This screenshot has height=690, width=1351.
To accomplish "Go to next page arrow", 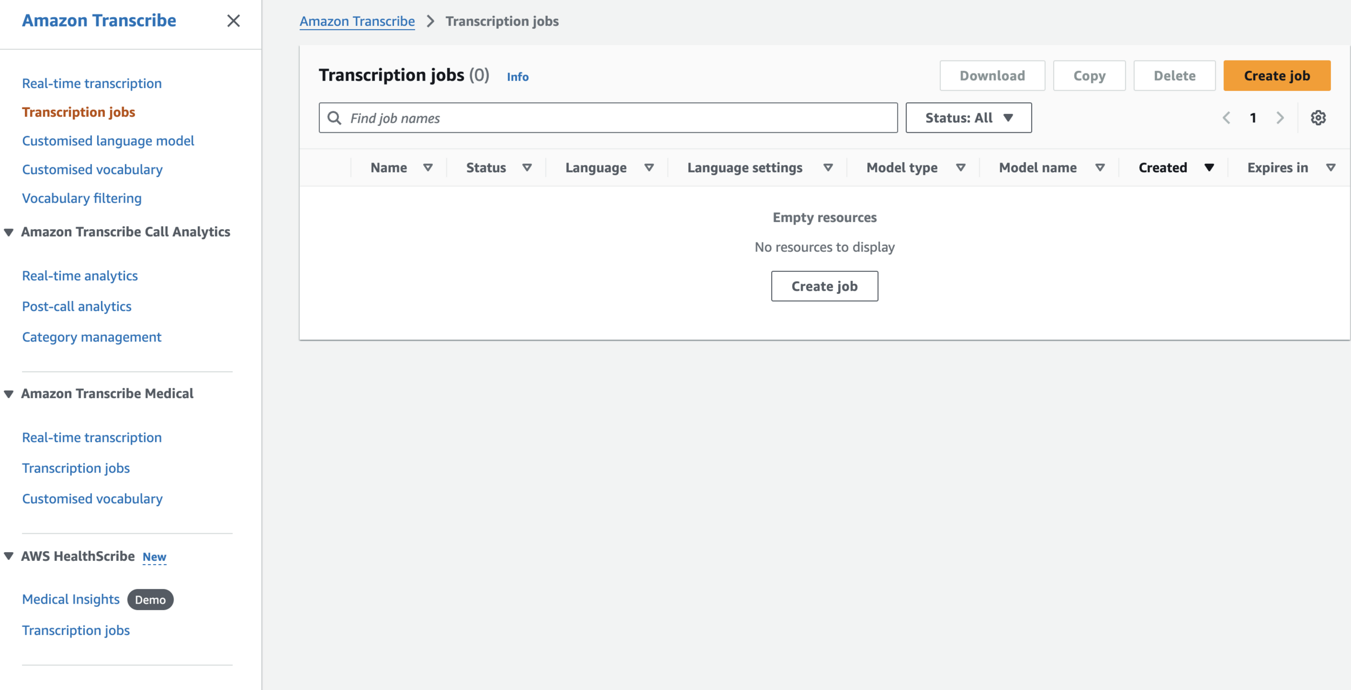I will coord(1280,118).
